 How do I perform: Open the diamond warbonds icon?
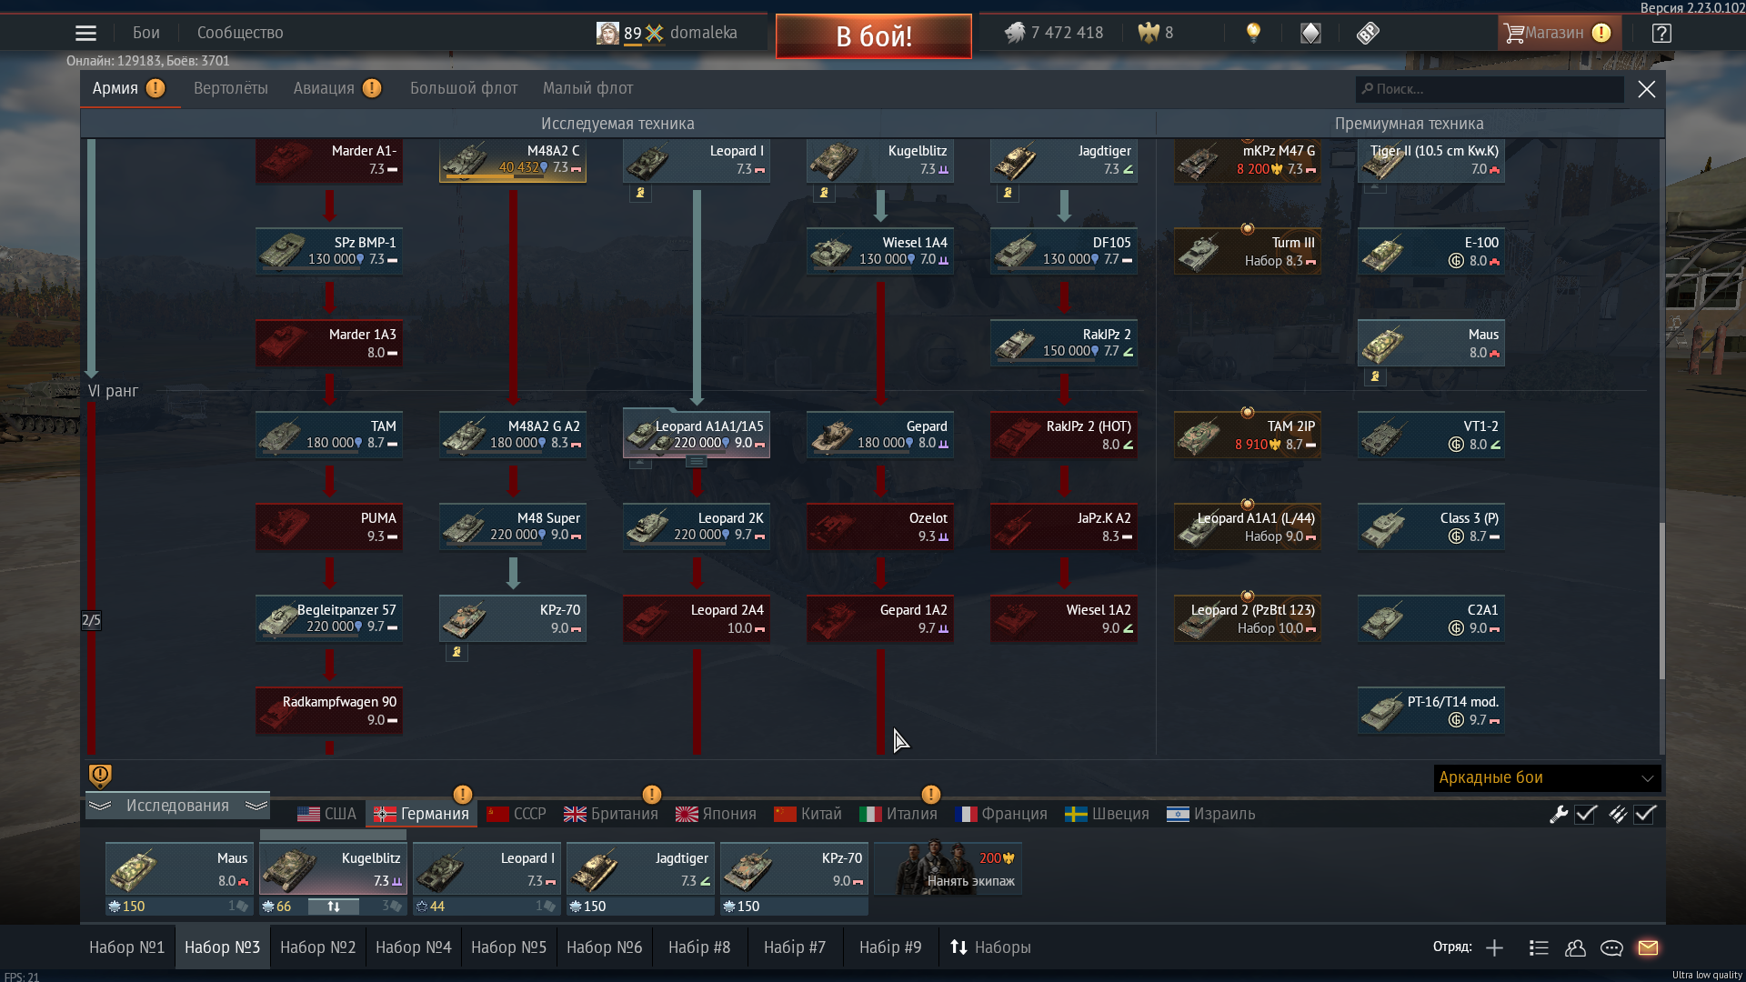(1310, 33)
